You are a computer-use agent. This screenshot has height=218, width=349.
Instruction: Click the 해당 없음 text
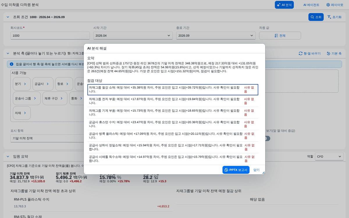(257, 199)
